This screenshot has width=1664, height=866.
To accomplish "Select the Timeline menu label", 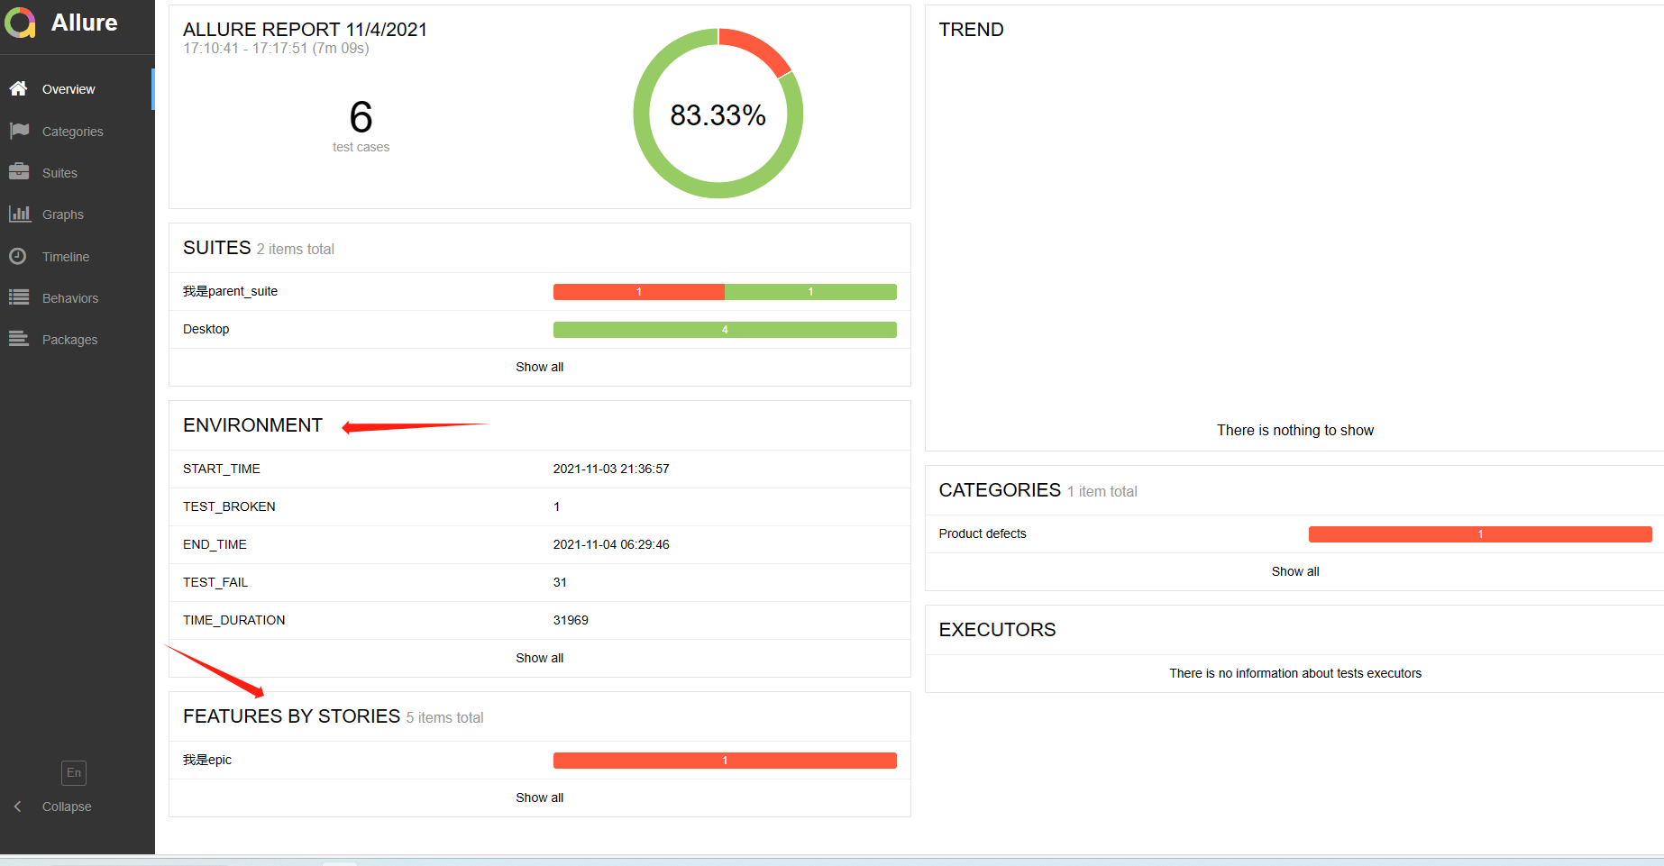I will [66, 257].
